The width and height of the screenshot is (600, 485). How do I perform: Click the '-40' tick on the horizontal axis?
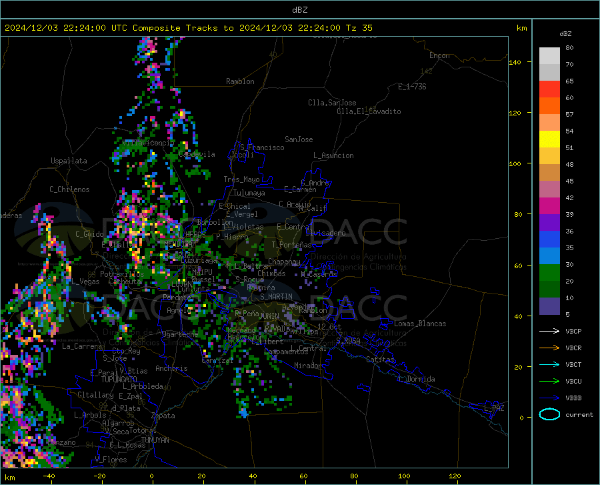coord(49,476)
